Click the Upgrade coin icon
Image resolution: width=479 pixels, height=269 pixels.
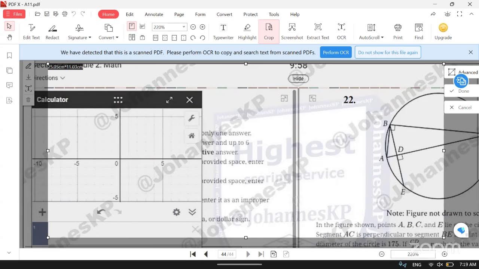point(443,28)
